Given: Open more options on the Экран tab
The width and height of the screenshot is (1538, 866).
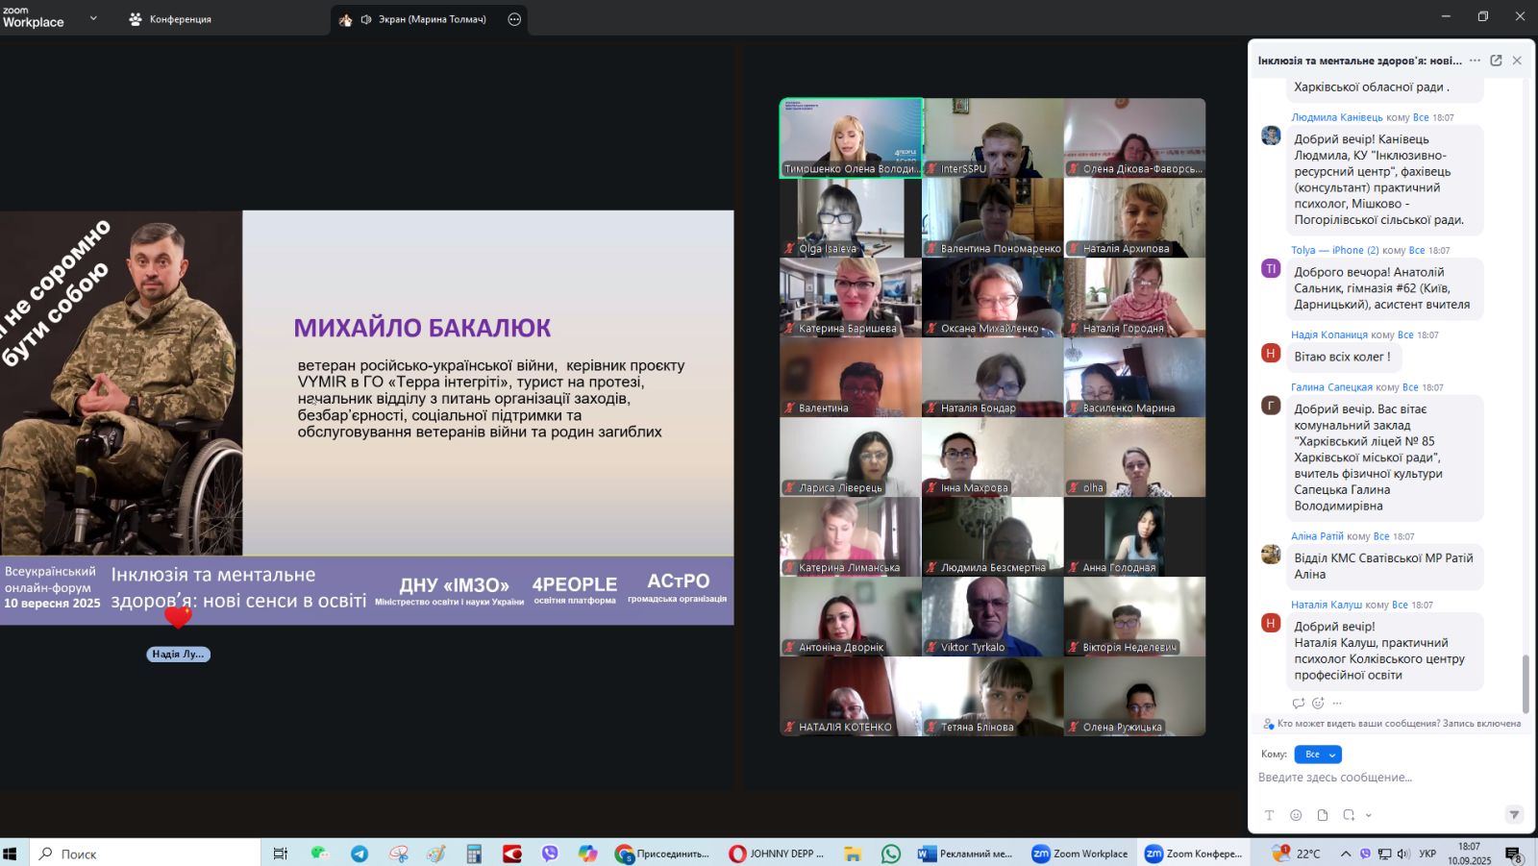Looking at the screenshot, I should pos(514,19).
